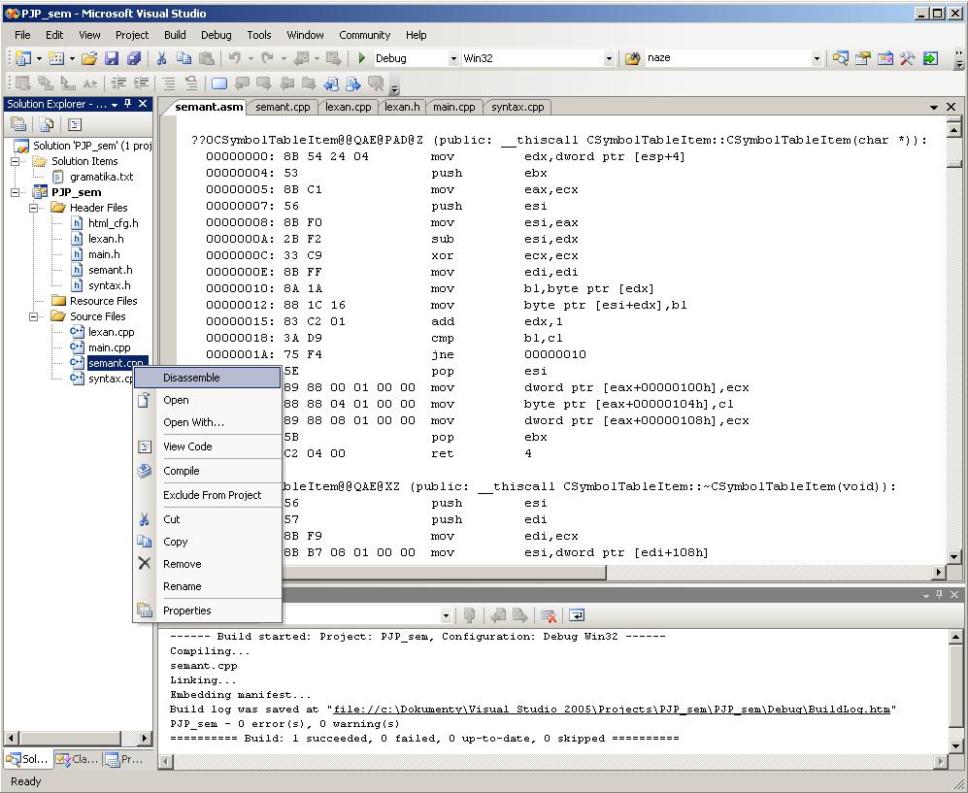This screenshot has height=793, width=968.
Task: Start debugging with the green play icon
Action: (x=362, y=58)
